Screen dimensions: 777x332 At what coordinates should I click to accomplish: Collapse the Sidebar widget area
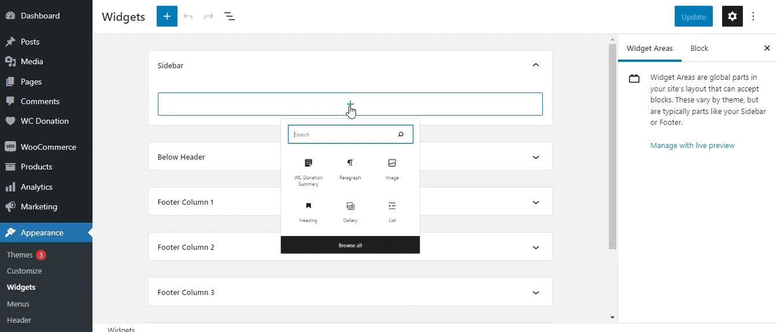coord(536,65)
